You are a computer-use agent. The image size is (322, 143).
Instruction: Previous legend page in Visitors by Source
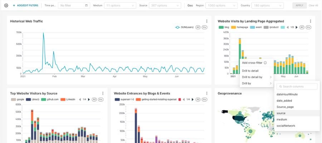[80, 99]
